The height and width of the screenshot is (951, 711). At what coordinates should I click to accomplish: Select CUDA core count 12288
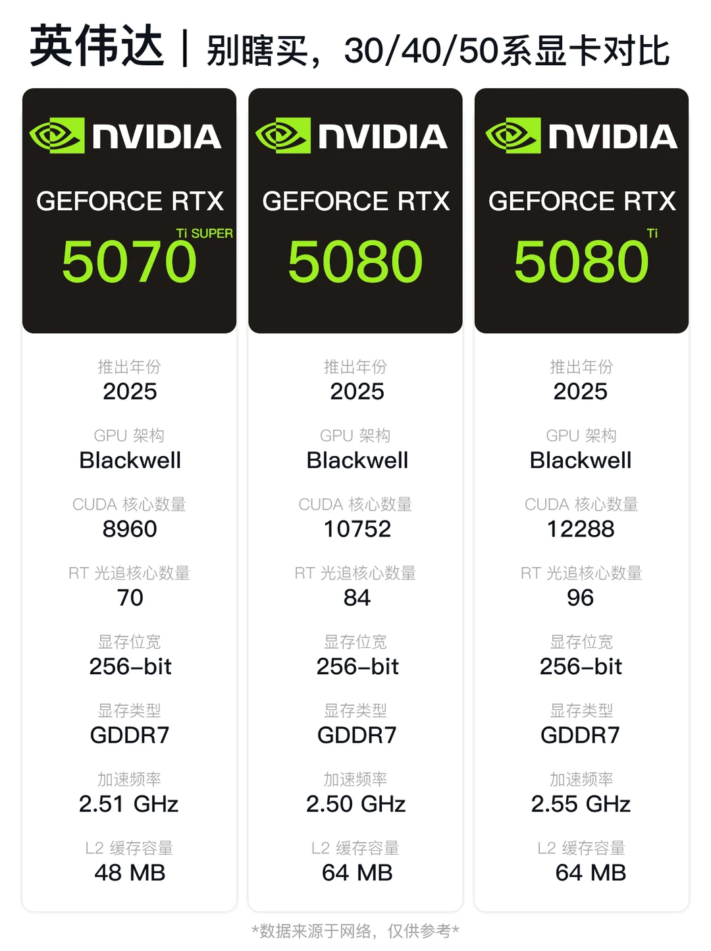(581, 529)
